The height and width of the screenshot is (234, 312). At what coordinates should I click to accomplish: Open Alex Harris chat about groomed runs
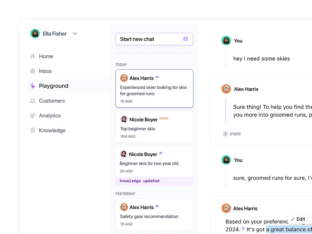point(154,89)
